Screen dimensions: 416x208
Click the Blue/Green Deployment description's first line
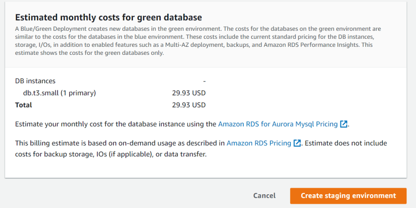coord(198,29)
